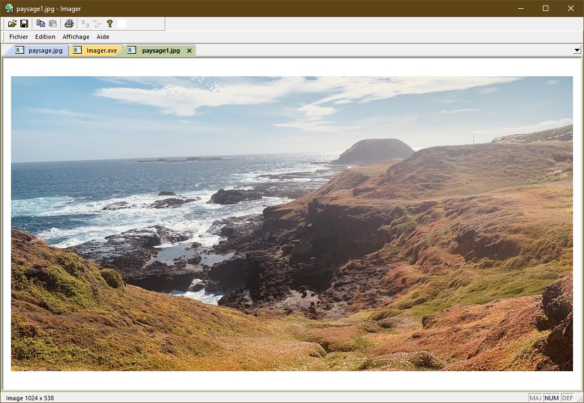Close the paysage1.jpg tab
Image resolution: width=584 pixels, height=403 pixels.
tap(189, 50)
